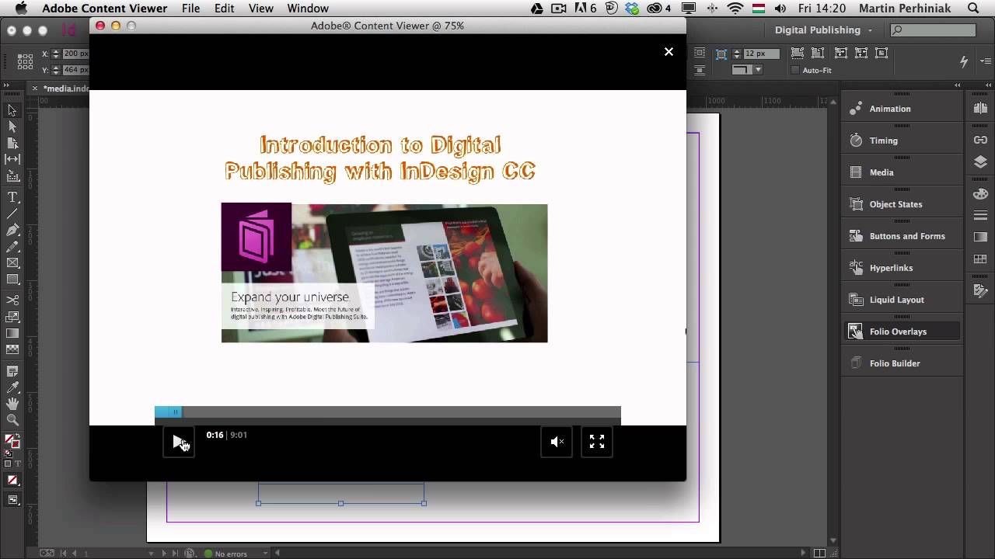Open the Media panel
Screen dimensions: 995x559
[x=903, y=172]
